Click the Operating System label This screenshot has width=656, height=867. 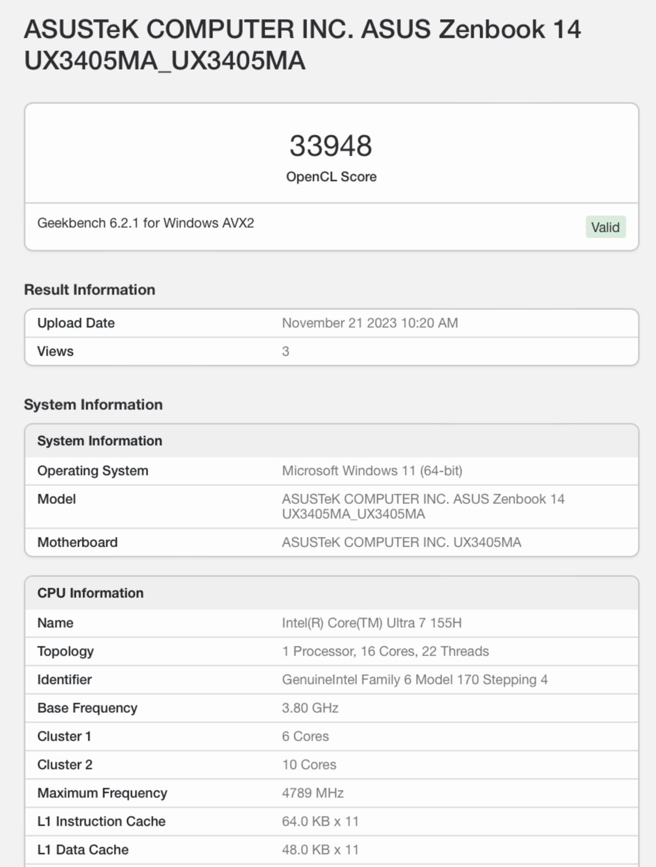(x=93, y=470)
